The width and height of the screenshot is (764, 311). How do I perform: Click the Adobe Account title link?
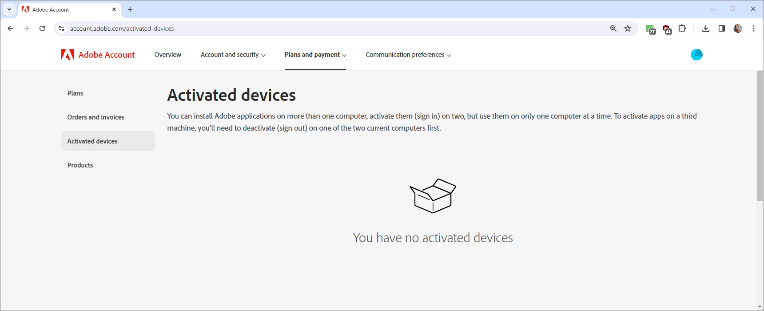coord(107,55)
